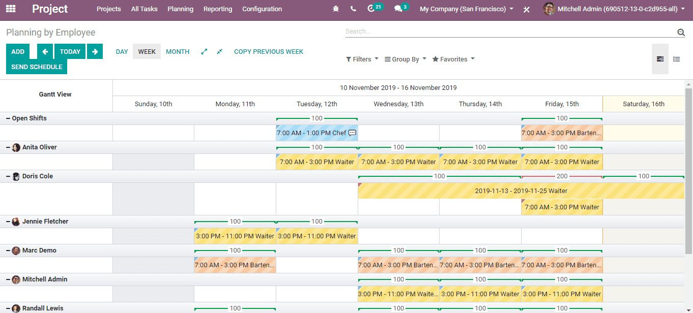Click the search magnifier icon
Screen dimensions: 693x313
pyautogui.click(x=681, y=33)
